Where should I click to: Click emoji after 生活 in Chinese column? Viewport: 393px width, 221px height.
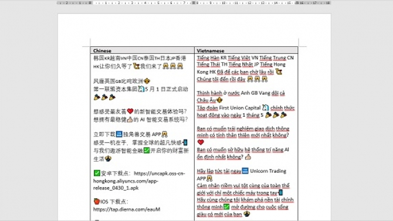[x=108, y=158]
